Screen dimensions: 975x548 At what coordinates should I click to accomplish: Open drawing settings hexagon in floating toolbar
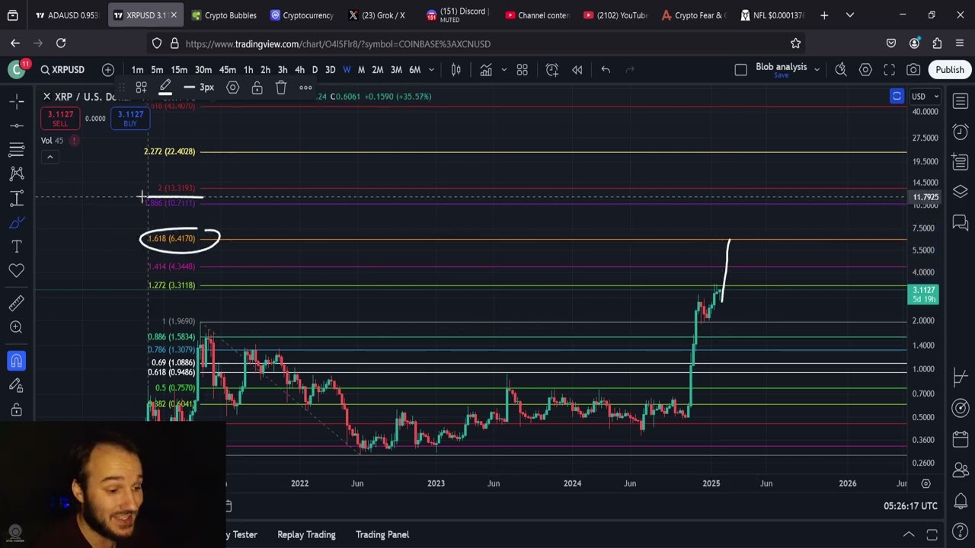(x=233, y=88)
